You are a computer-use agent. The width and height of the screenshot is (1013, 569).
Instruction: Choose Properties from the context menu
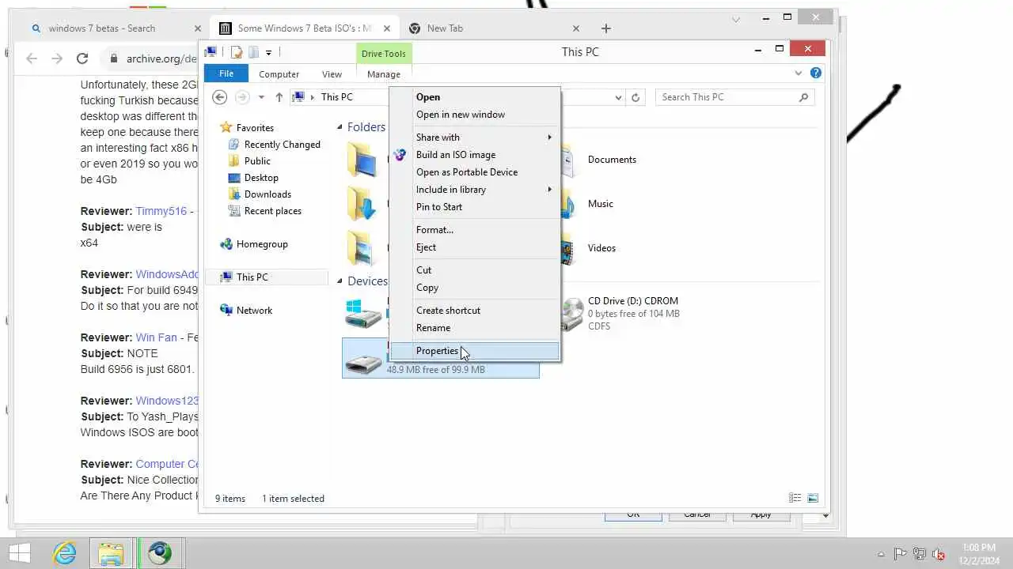[x=476, y=351]
